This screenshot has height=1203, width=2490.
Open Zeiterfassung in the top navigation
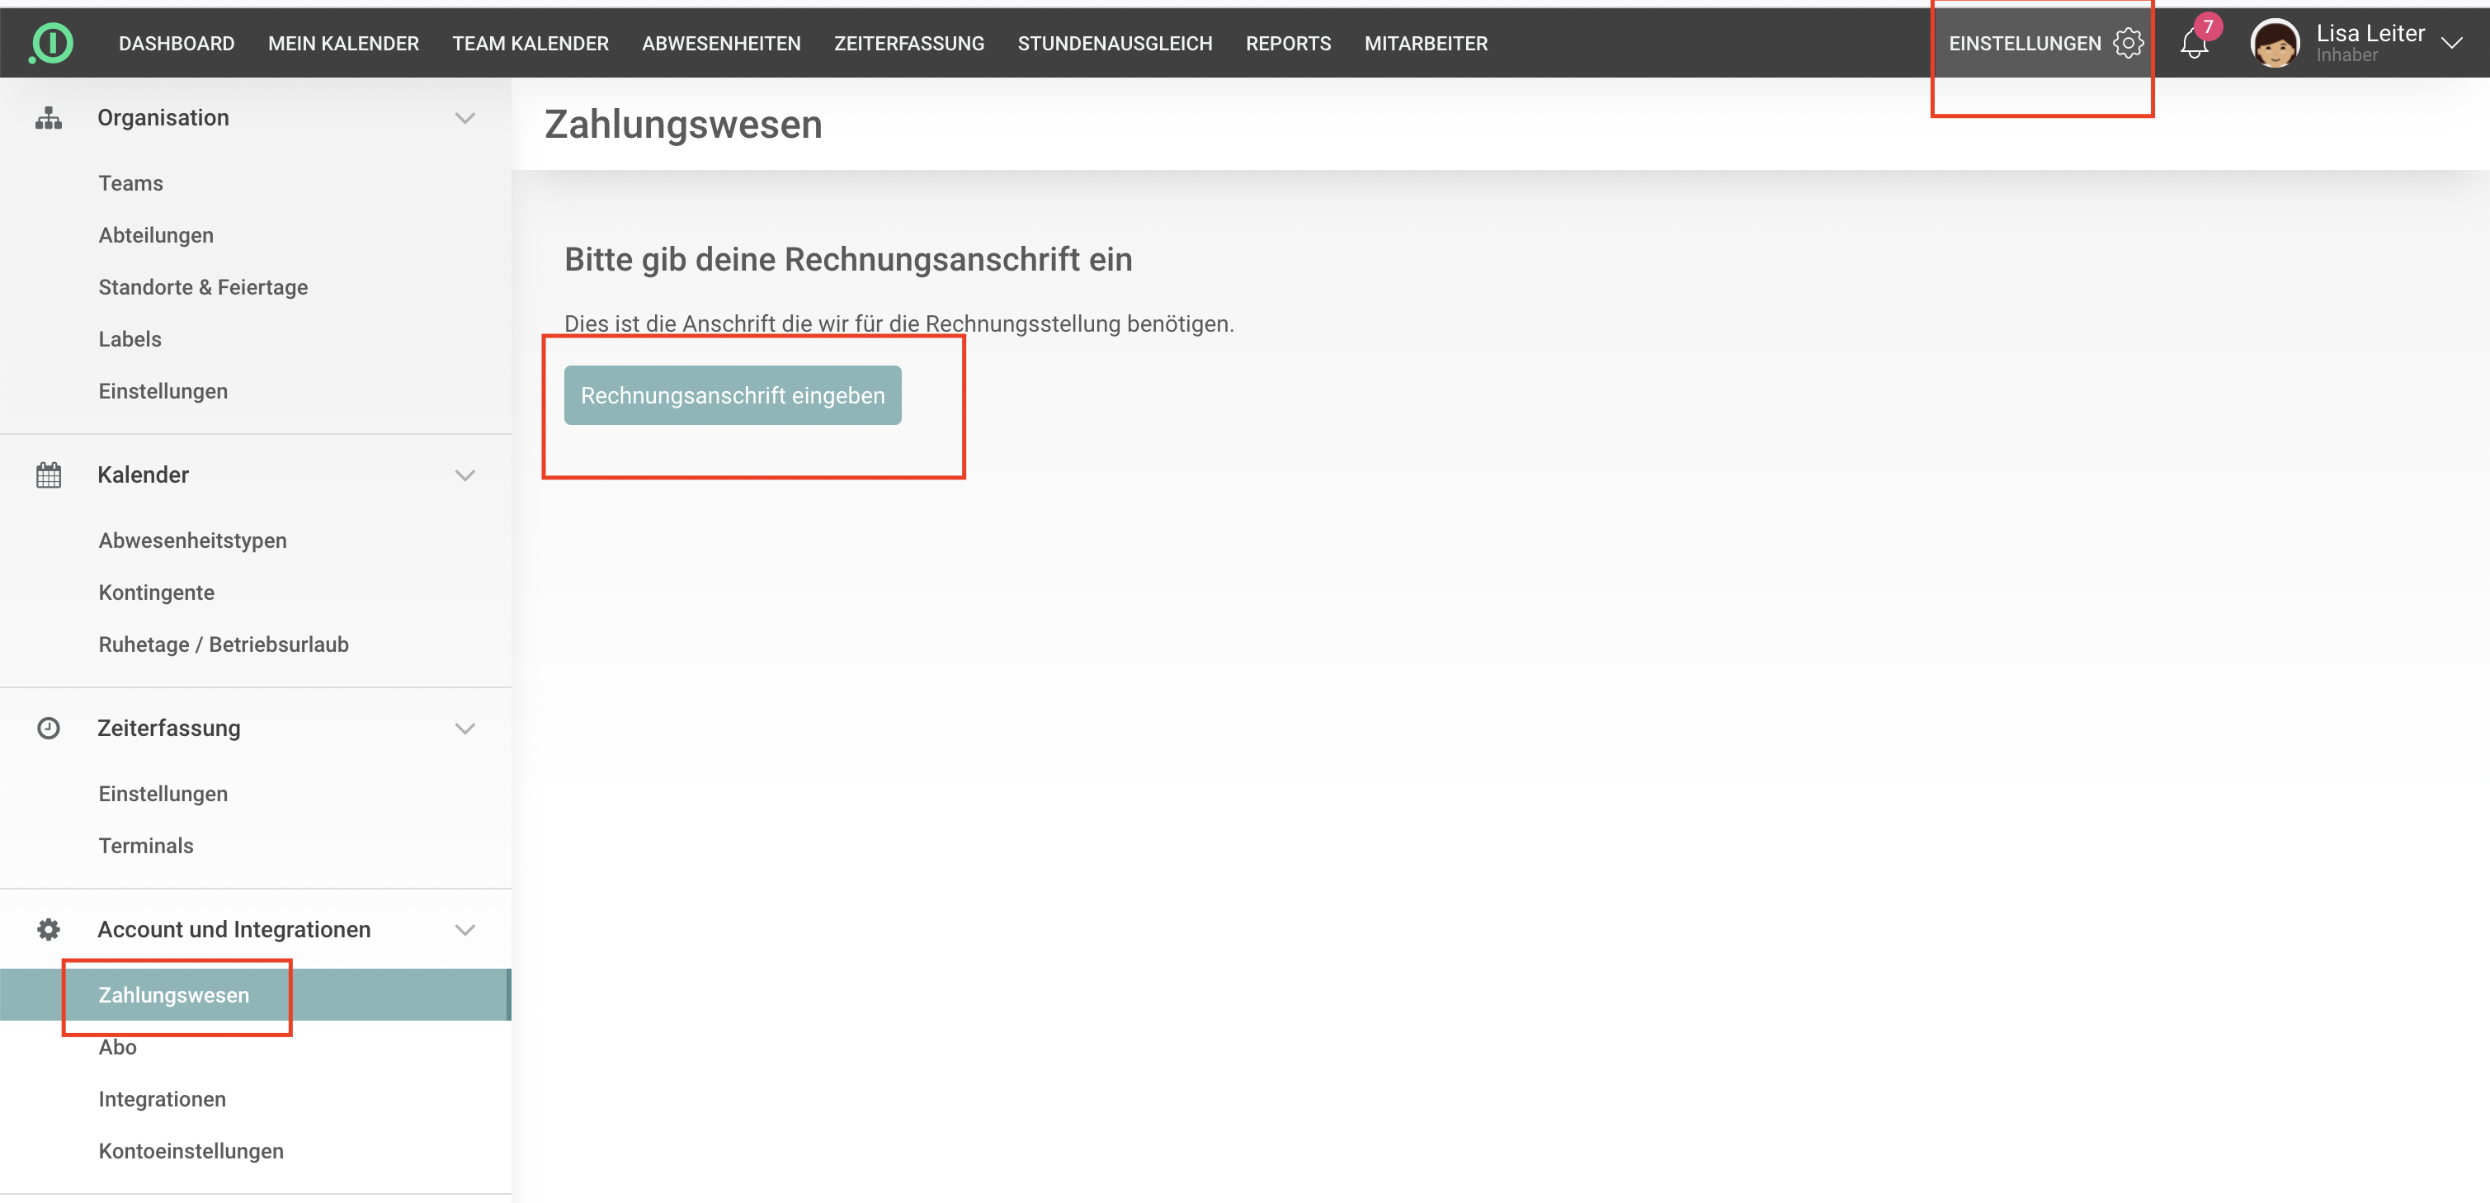(909, 44)
